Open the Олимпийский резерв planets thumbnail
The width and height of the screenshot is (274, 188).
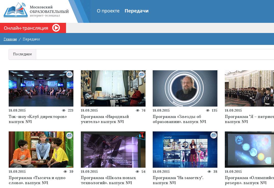pos(249,150)
